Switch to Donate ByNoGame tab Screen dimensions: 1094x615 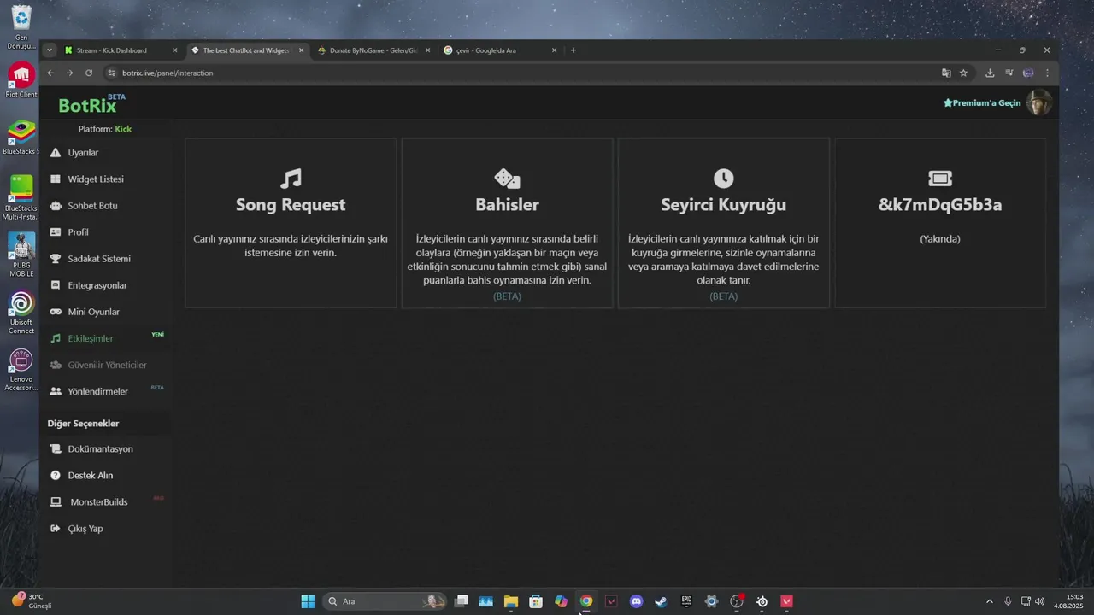[x=372, y=50]
